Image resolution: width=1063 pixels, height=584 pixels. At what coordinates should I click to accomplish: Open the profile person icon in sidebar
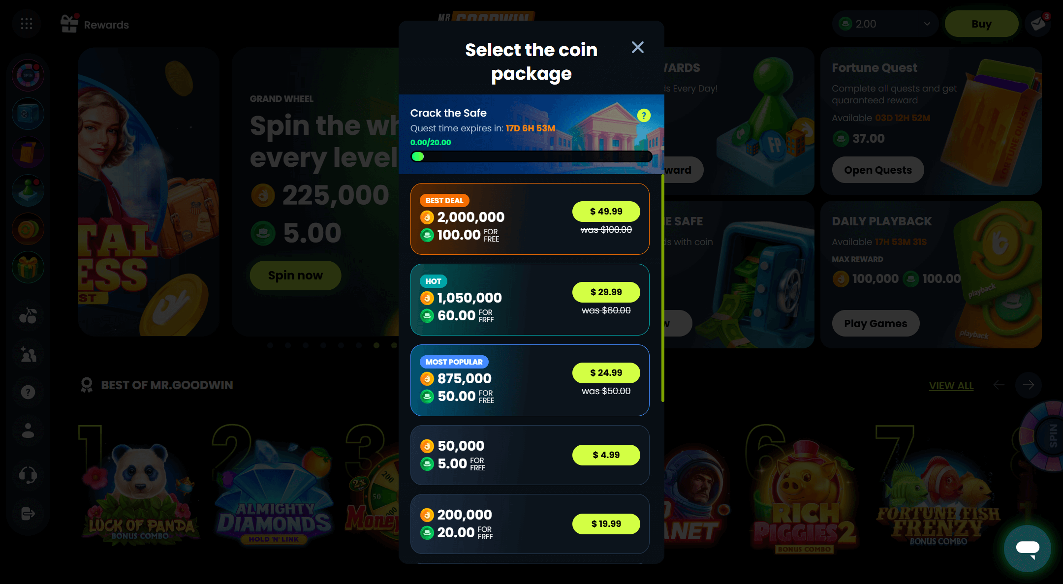[x=28, y=430]
